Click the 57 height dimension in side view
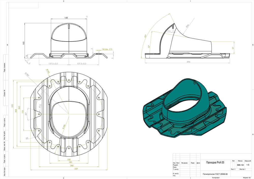The height and width of the screenshot is (179, 254). (233, 48)
